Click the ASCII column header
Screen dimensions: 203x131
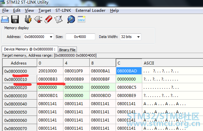172,63
